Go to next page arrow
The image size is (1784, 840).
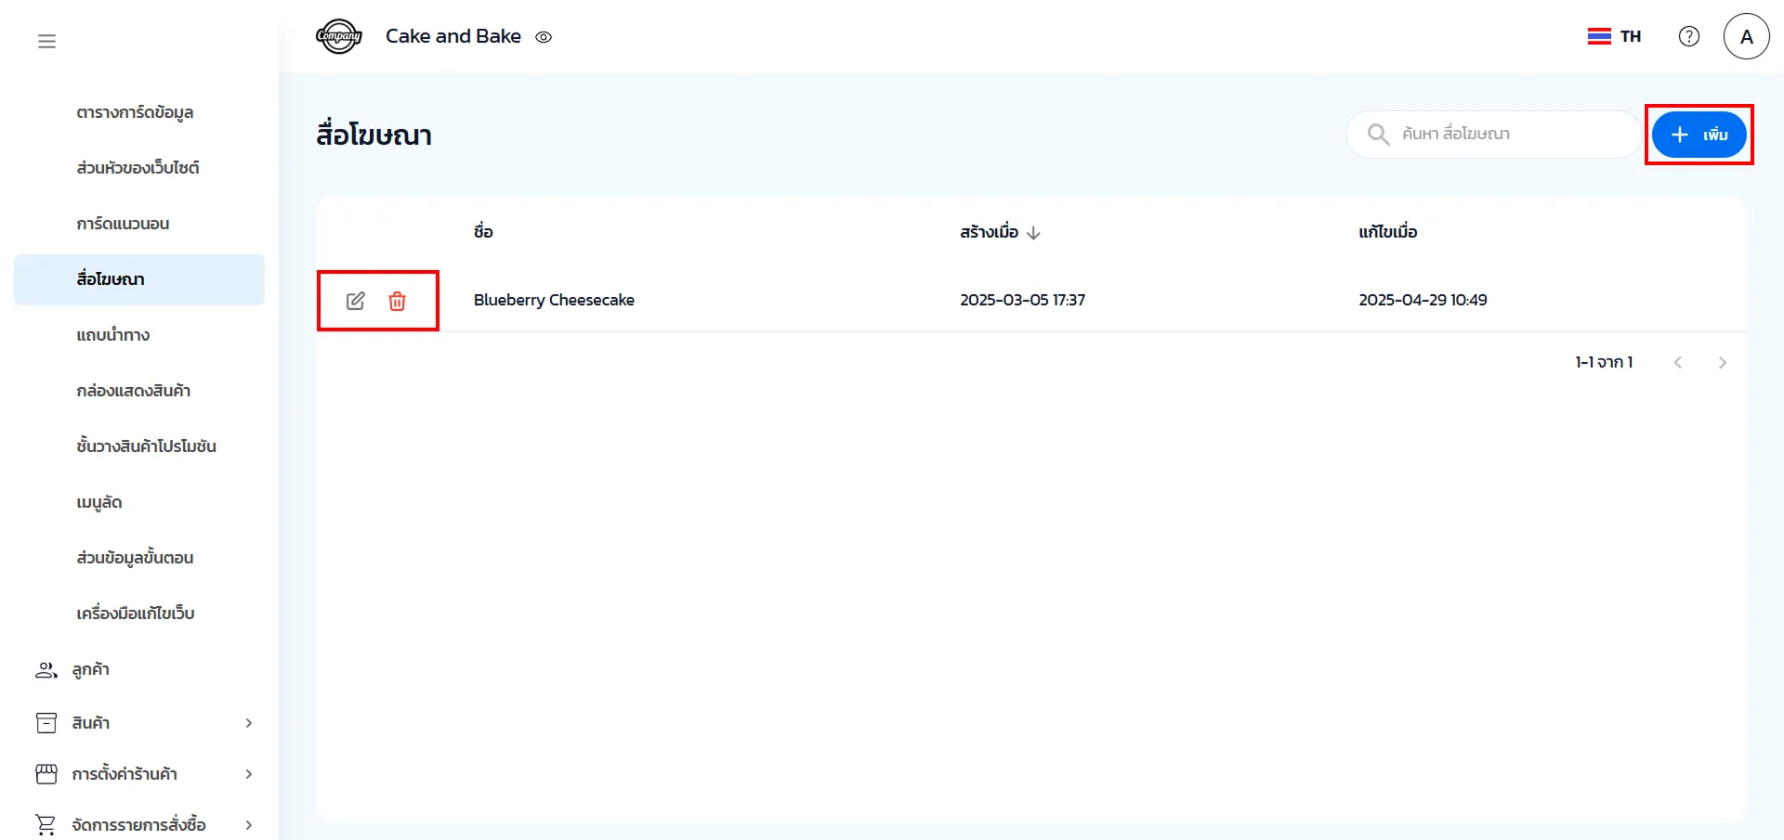point(1722,363)
